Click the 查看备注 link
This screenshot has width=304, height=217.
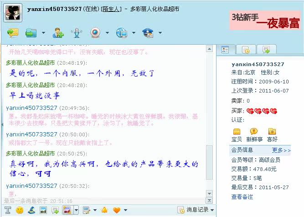coord(242,197)
